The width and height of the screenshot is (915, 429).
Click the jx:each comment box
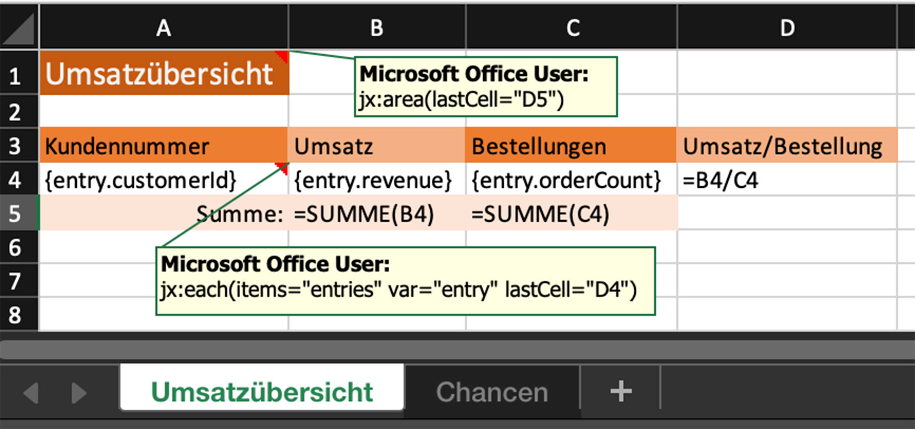405,279
